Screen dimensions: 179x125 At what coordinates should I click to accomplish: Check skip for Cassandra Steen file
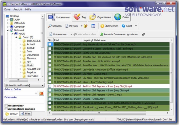click(x=50, y=48)
